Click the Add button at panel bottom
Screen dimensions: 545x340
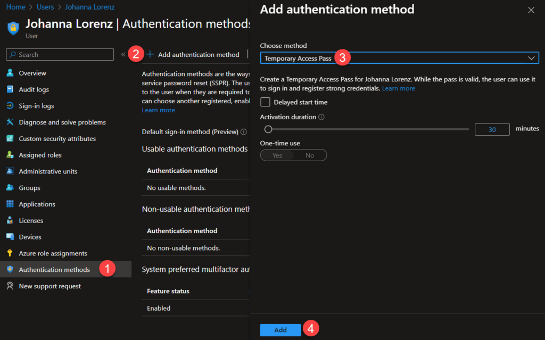point(280,330)
